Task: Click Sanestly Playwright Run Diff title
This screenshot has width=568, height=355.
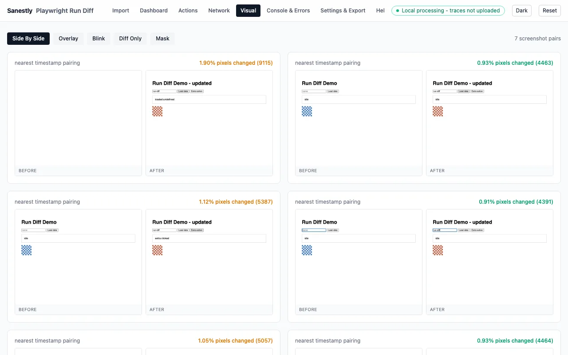Action: tap(50, 11)
